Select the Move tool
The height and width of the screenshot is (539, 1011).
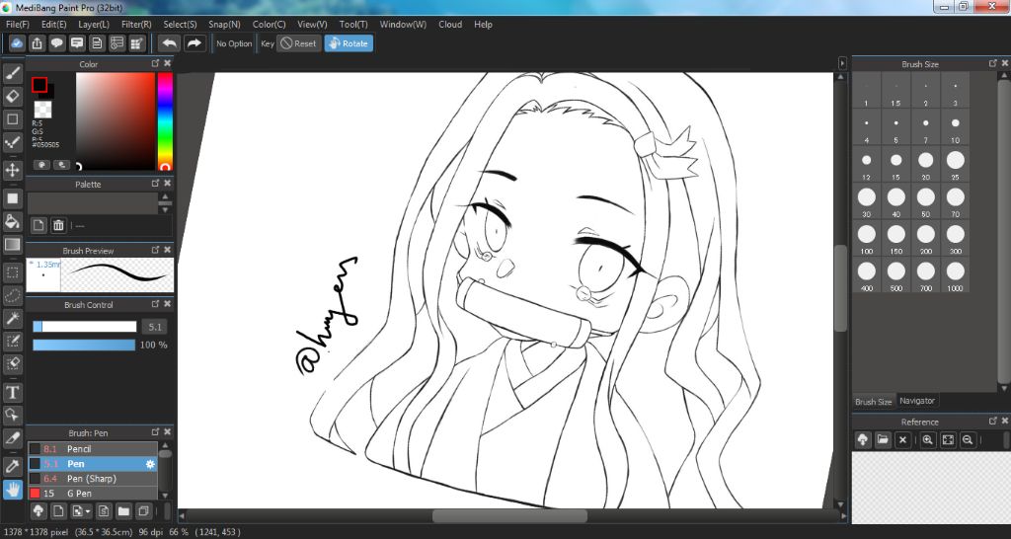[x=12, y=170]
